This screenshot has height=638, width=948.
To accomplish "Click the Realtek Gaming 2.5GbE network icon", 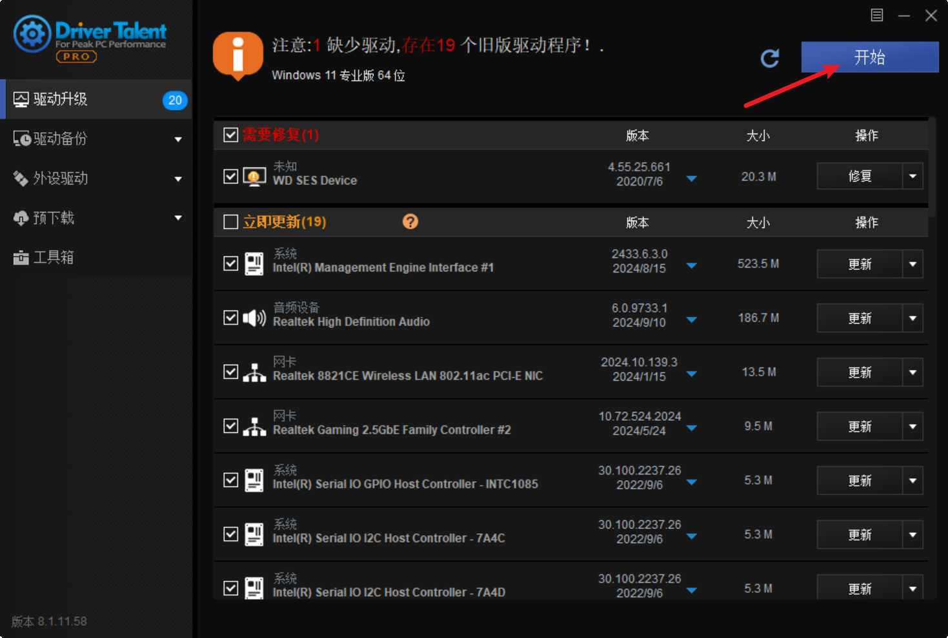I will [254, 426].
